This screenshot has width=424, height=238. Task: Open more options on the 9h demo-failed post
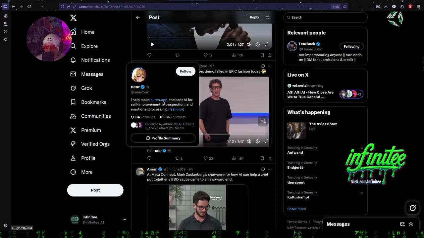(x=270, y=66)
